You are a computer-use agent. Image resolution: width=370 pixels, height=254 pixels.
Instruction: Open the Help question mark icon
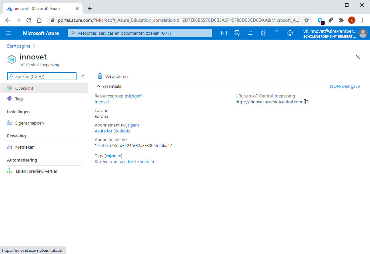point(277,33)
